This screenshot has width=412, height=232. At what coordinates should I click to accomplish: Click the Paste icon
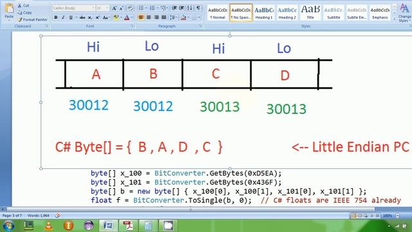pos(9,8)
